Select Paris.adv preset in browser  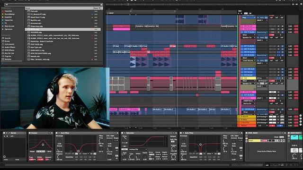click(x=34, y=11)
